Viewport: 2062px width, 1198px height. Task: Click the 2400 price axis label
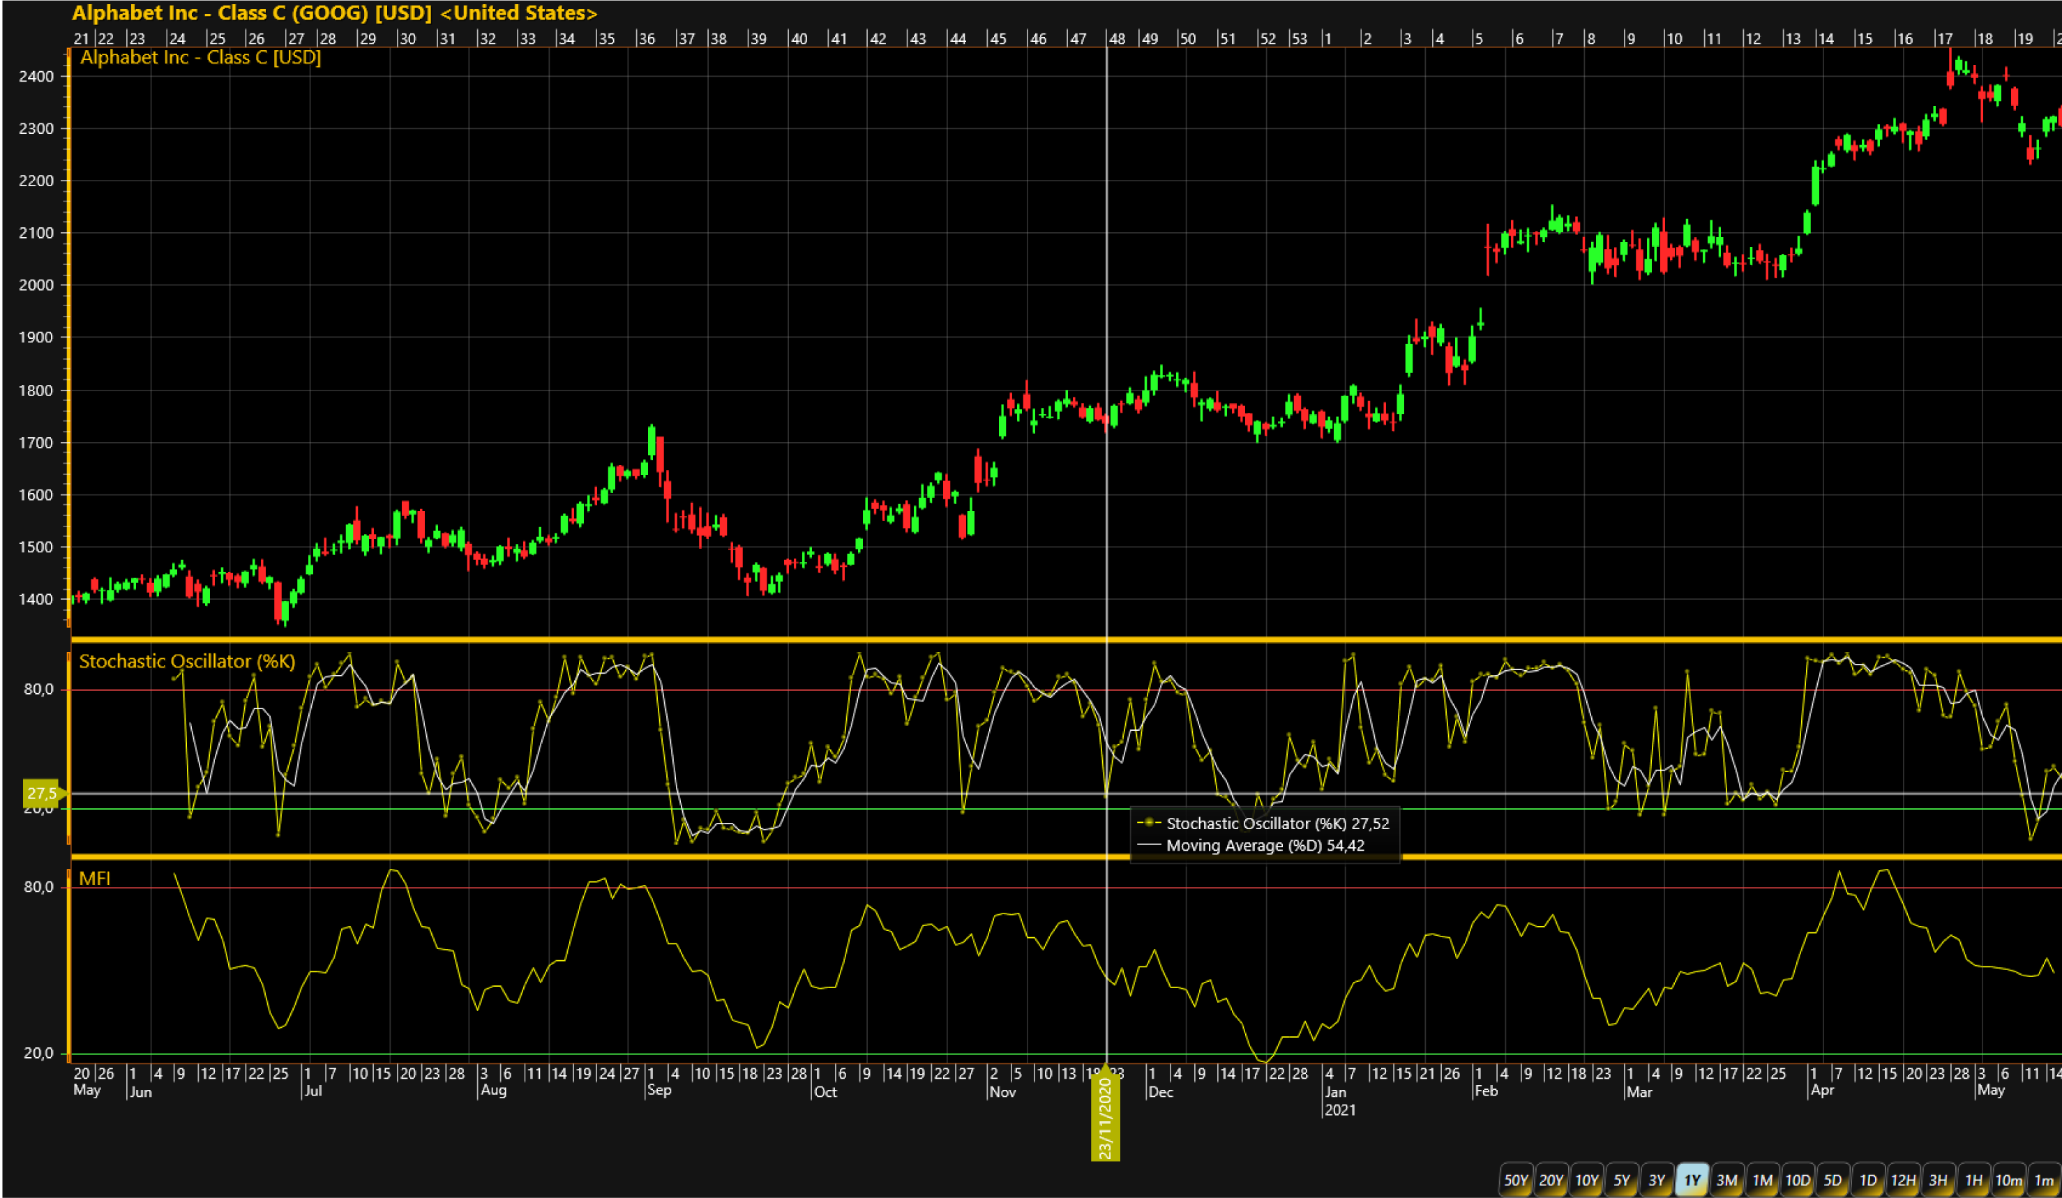36,77
